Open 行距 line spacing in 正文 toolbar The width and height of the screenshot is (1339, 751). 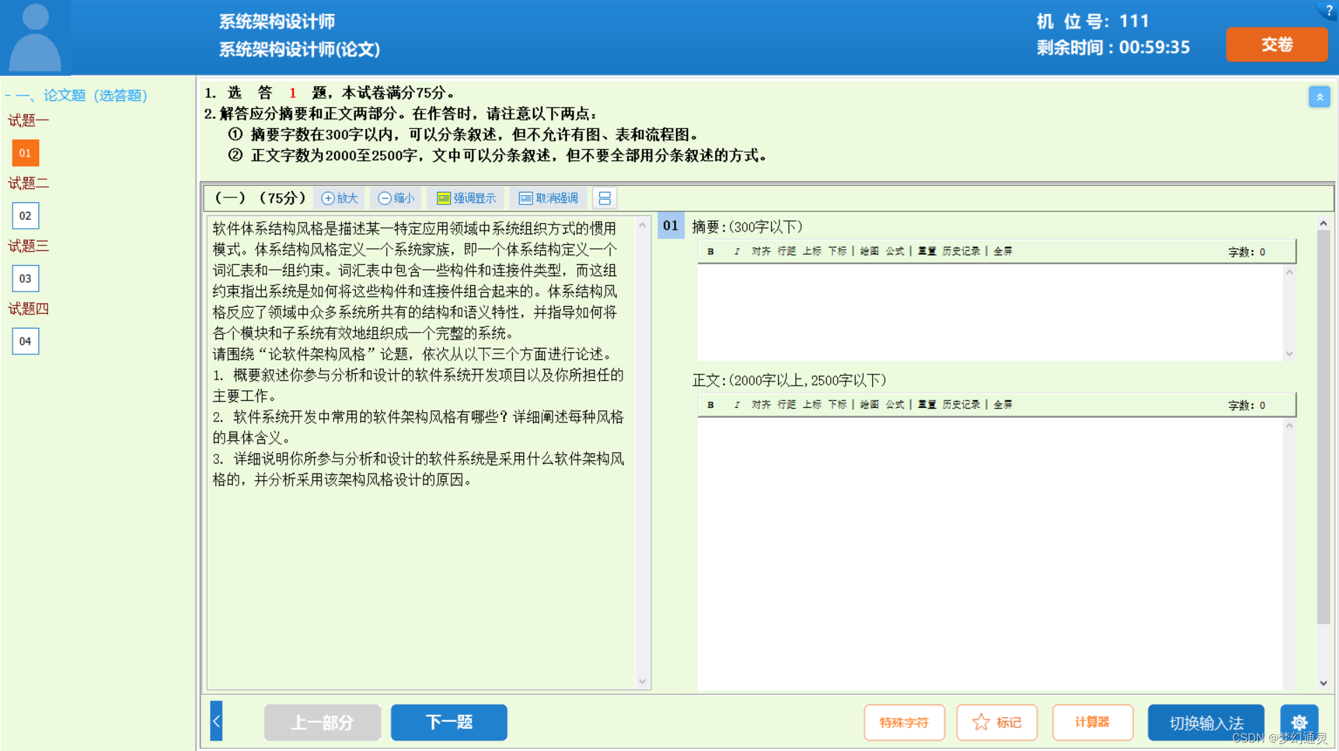click(786, 405)
